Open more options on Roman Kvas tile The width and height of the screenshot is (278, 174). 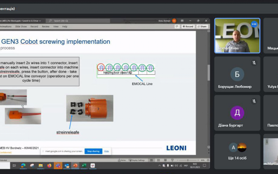tap(254, 24)
